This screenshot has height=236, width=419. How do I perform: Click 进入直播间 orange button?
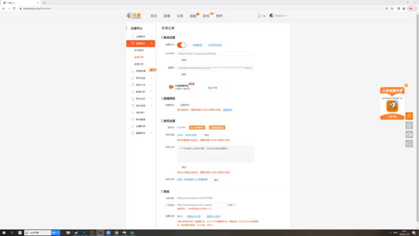197,127
